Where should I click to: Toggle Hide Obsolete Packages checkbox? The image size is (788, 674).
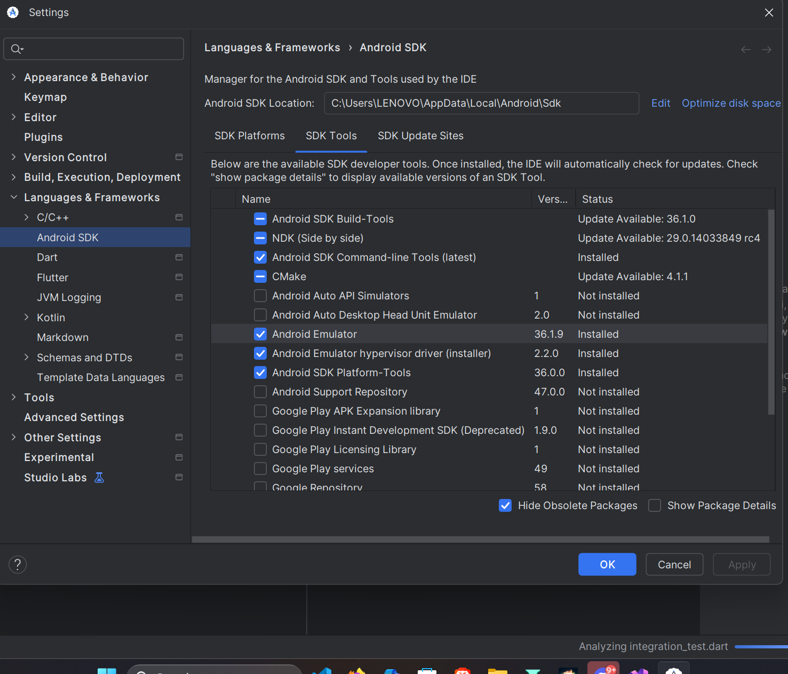click(x=505, y=505)
